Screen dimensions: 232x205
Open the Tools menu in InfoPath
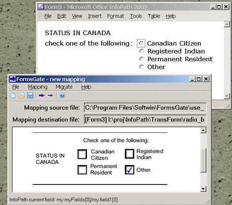(x=136, y=16)
